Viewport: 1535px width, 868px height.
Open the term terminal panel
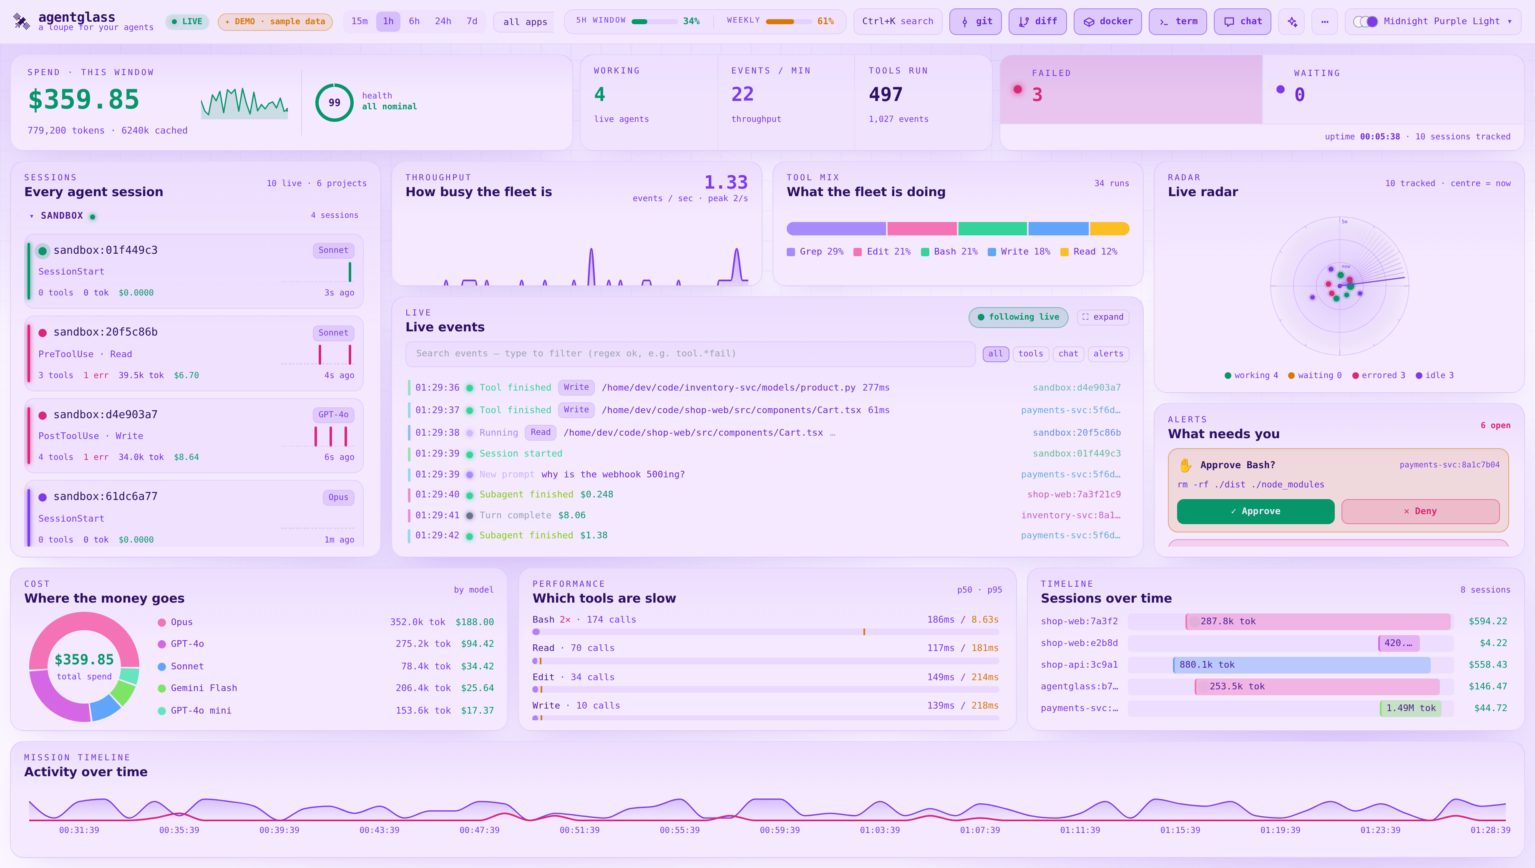pos(1178,21)
